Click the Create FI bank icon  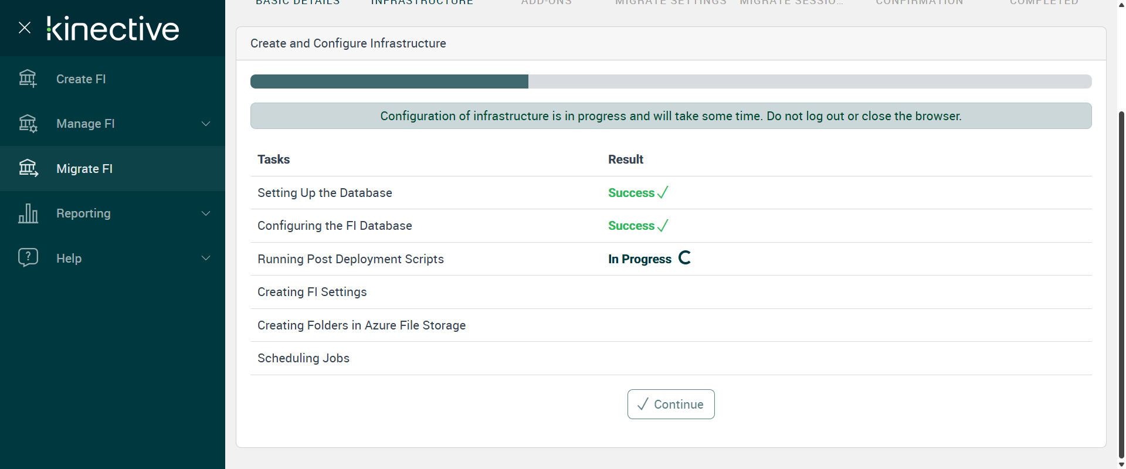tap(28, 79)
